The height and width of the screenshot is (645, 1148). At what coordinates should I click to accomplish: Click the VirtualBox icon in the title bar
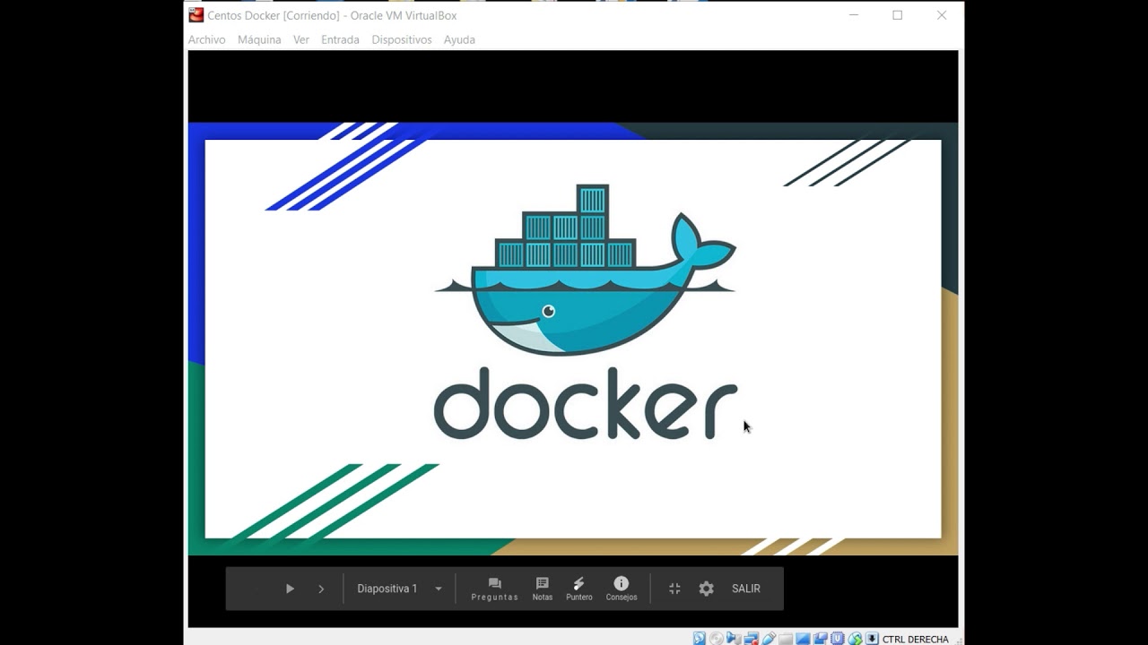point(196,14)
